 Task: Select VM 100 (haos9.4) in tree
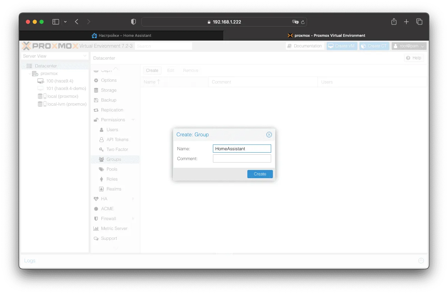[x=59, y=81]
